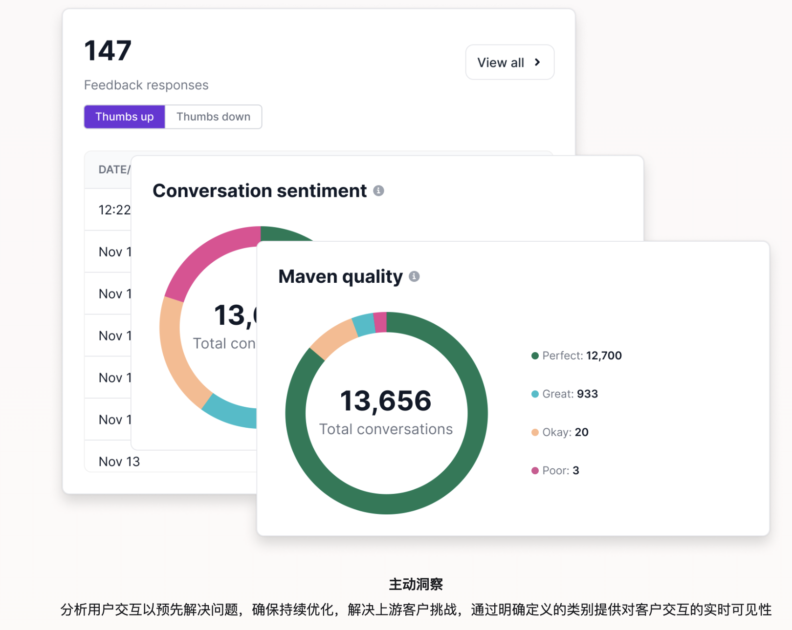Click the pink Poor legend dot
Image resolution: width=792 pixels, height=630 pixels.
[x=535, y=470]
